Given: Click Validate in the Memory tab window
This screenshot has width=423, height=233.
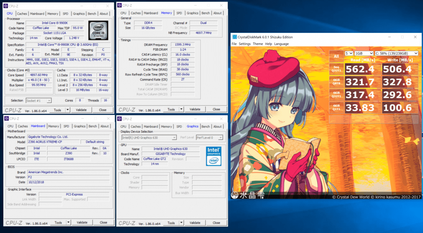Looking at the screenshot, I should coord(195,109).
